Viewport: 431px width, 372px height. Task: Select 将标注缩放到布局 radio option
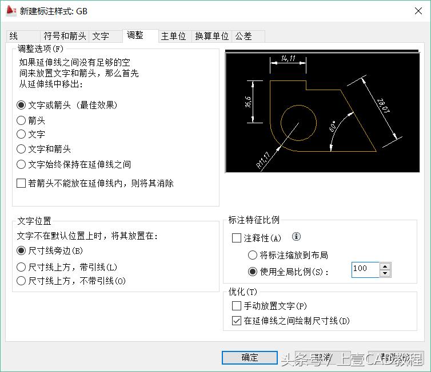coord(288,255)
